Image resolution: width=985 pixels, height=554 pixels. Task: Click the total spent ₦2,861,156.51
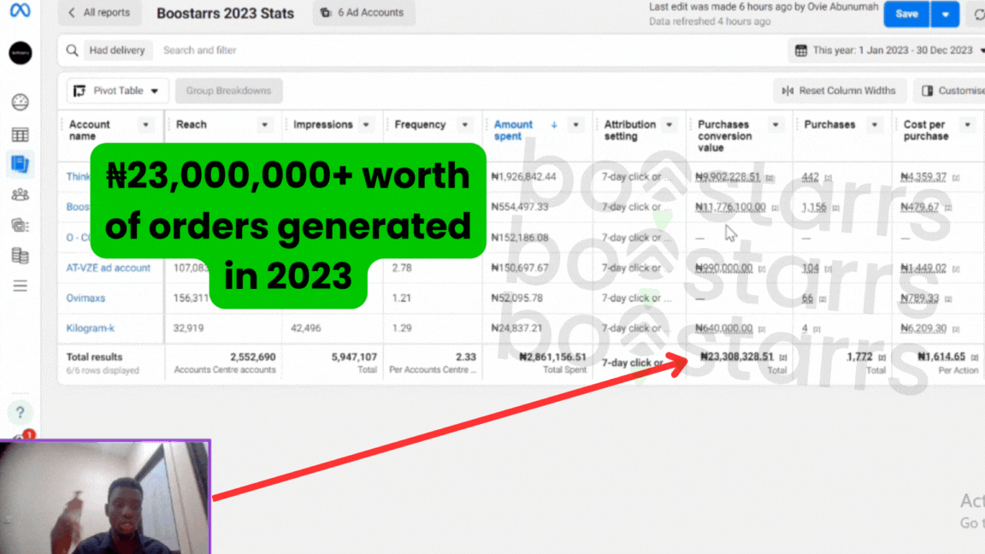[x=553, y=357]
